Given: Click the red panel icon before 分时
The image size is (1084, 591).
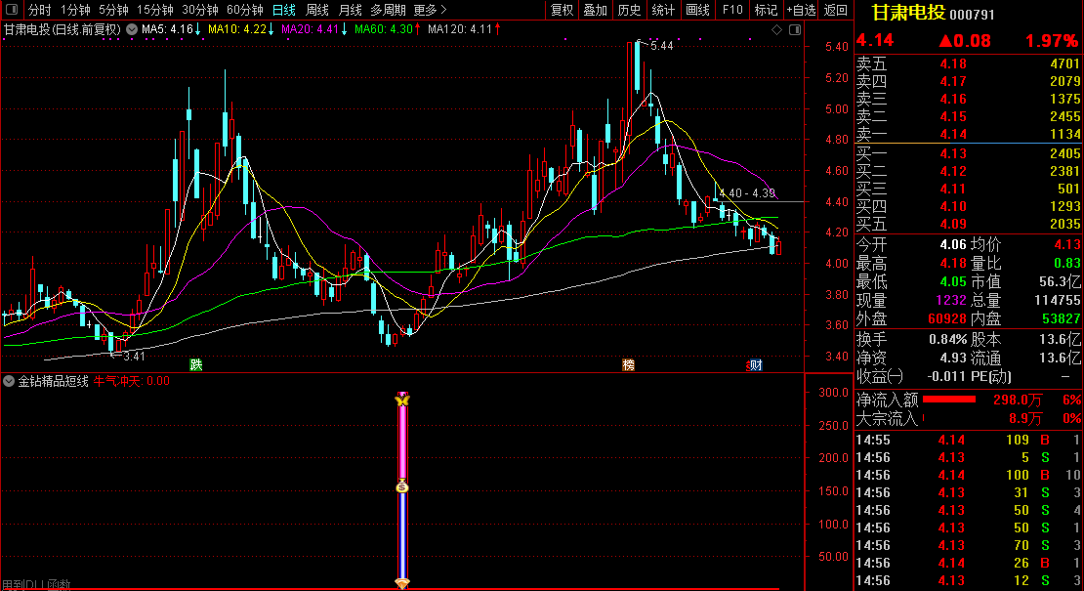Looking at the screenshot, I should click(12, 10).
